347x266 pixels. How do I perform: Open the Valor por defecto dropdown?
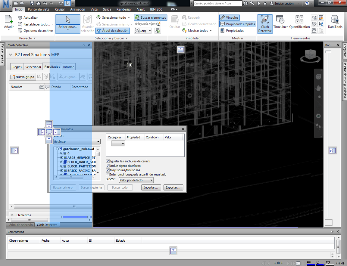click(x=136, y=180)
